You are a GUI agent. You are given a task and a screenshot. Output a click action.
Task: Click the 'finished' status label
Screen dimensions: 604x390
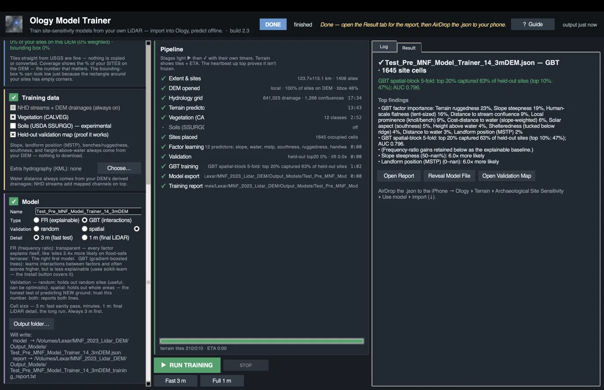click(x=303, y=25)
